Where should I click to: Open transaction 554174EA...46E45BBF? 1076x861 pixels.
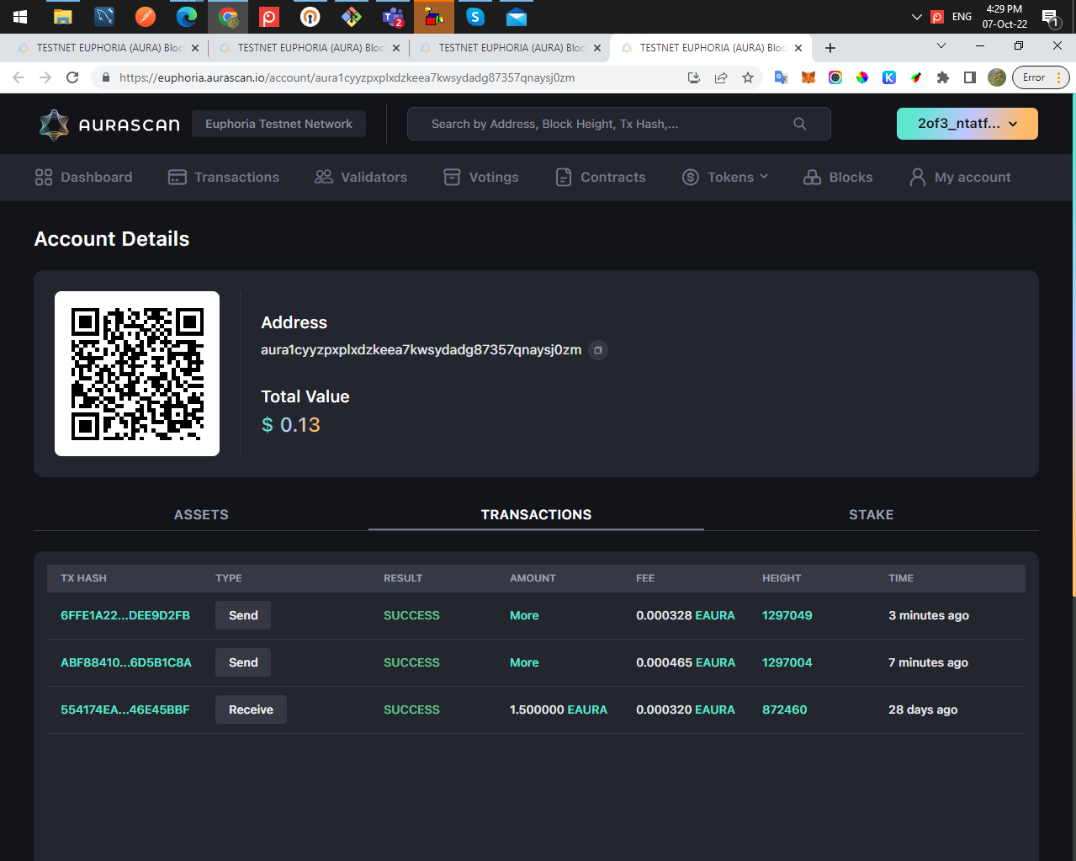click(125, 710)
